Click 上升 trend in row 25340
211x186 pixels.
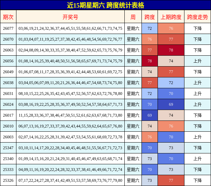point(197,159)
